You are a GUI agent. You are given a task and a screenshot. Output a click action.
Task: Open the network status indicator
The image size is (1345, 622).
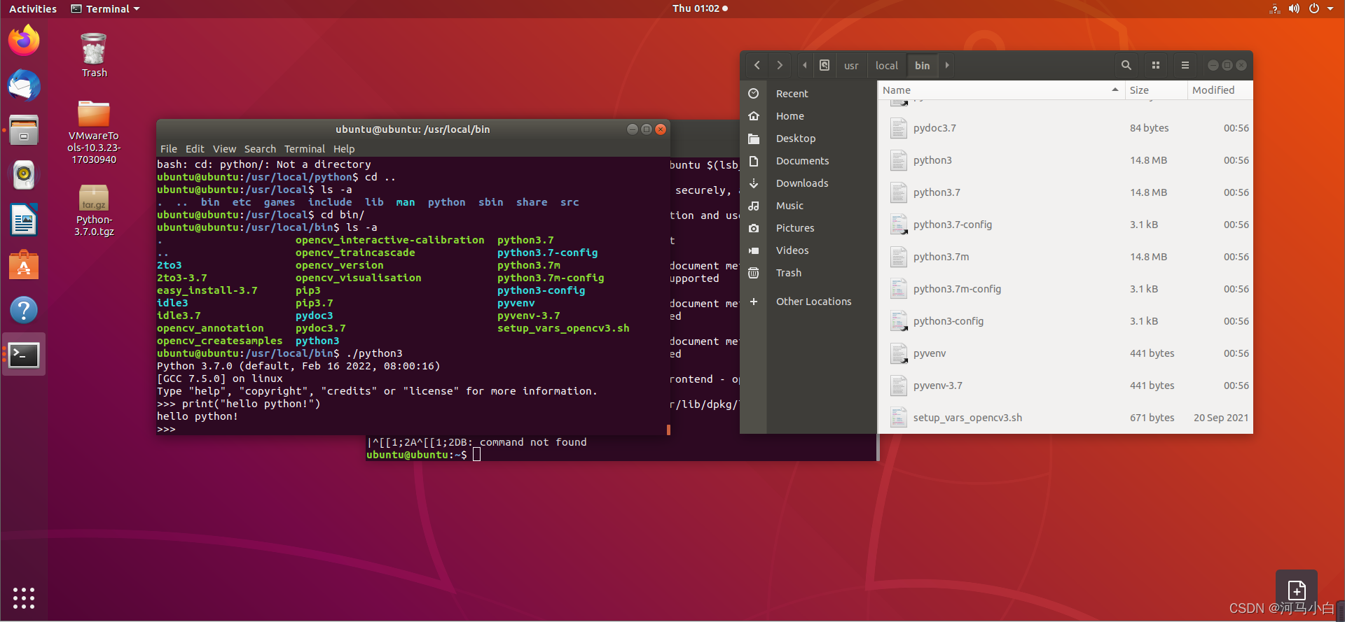(x=1274, y=8)
